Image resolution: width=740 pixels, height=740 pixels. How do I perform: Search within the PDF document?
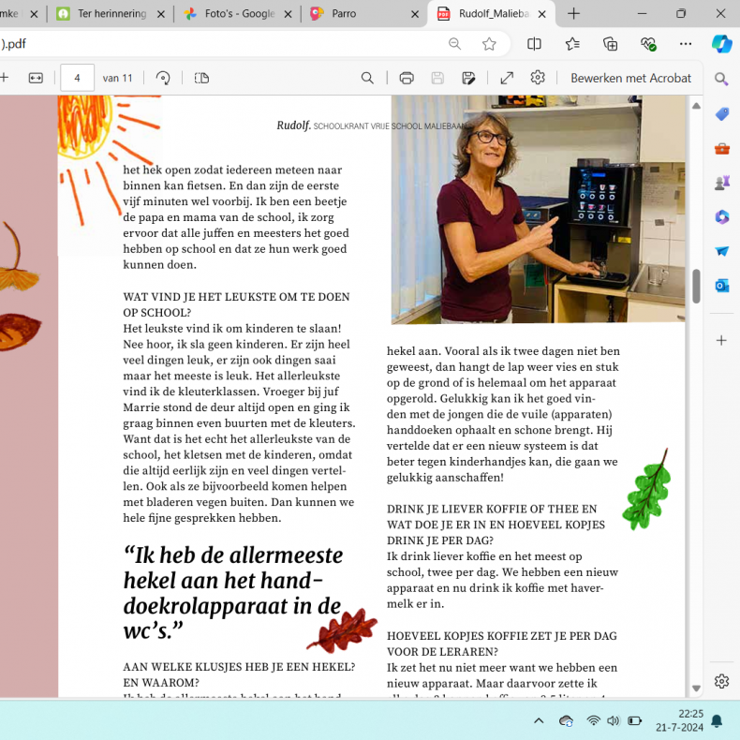click(367, 78)
